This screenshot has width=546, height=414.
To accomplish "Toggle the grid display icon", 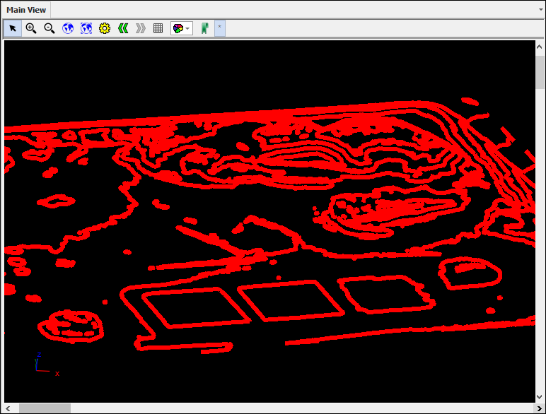I will coord(158,28).
